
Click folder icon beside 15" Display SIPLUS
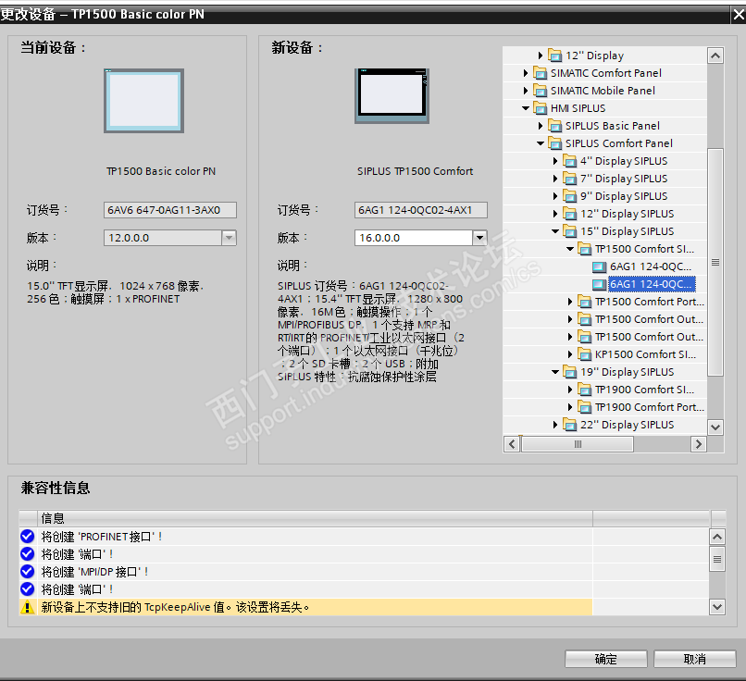click(569, 231)
